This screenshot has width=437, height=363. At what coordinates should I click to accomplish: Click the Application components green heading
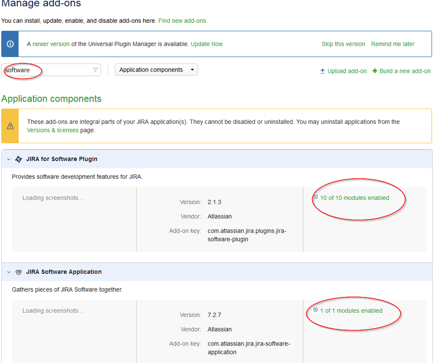(51, 99)
